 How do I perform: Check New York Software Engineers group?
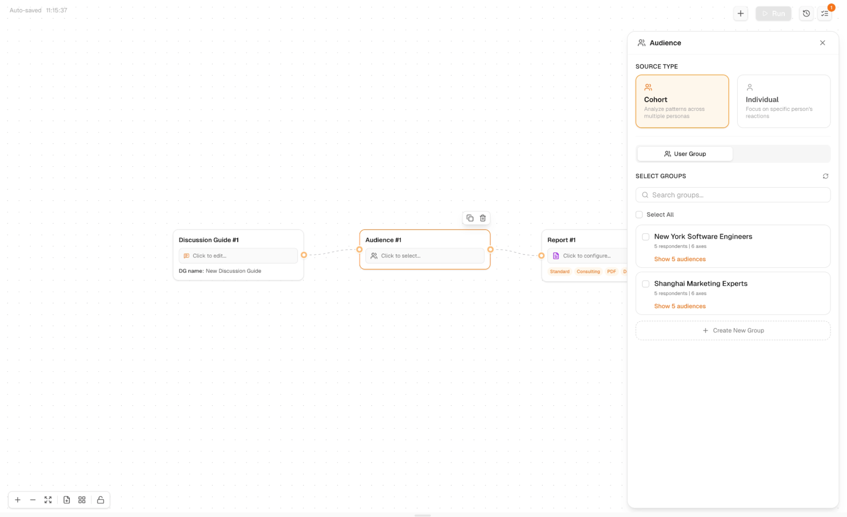click(x=646, y=237)
